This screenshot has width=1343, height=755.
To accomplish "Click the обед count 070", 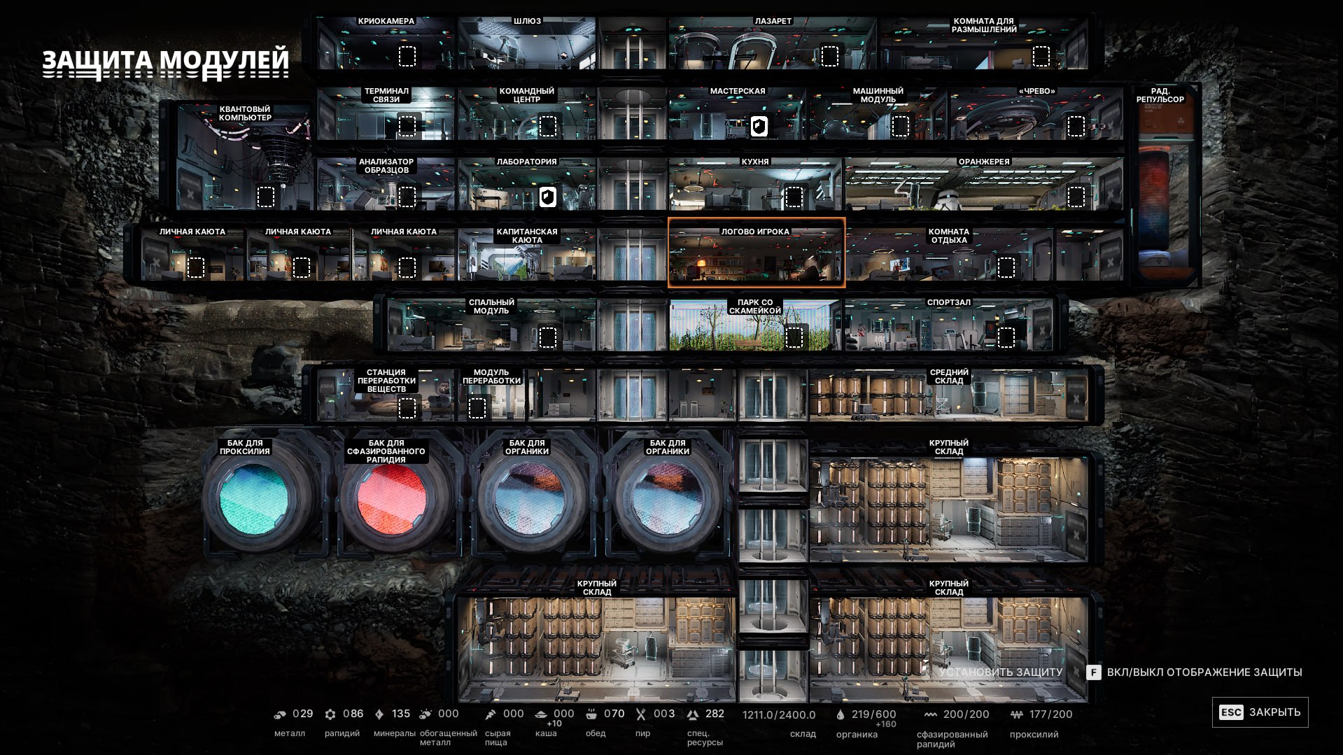I will coord(614,714).
